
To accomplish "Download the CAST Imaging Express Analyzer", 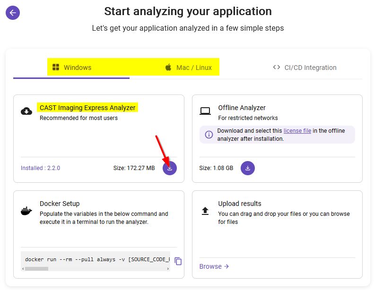I will [170, 168].
